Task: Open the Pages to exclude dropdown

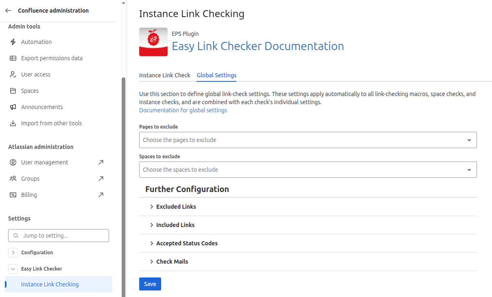Action: [x=308, y=140]
